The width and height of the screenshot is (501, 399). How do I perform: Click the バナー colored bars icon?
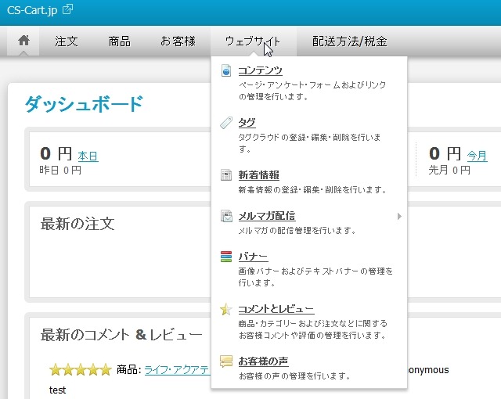[x=225, y=257]
